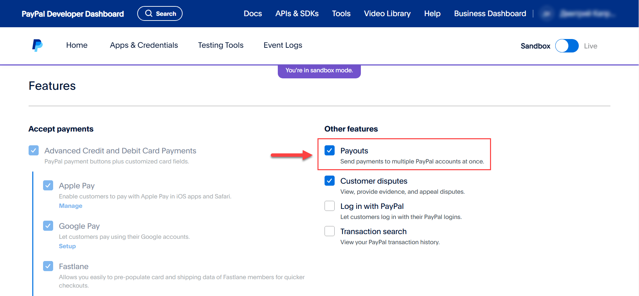The image size is (639, 296).
Task: Click the 'You're in sandbox mode.' banner
Action: point(319,71)
